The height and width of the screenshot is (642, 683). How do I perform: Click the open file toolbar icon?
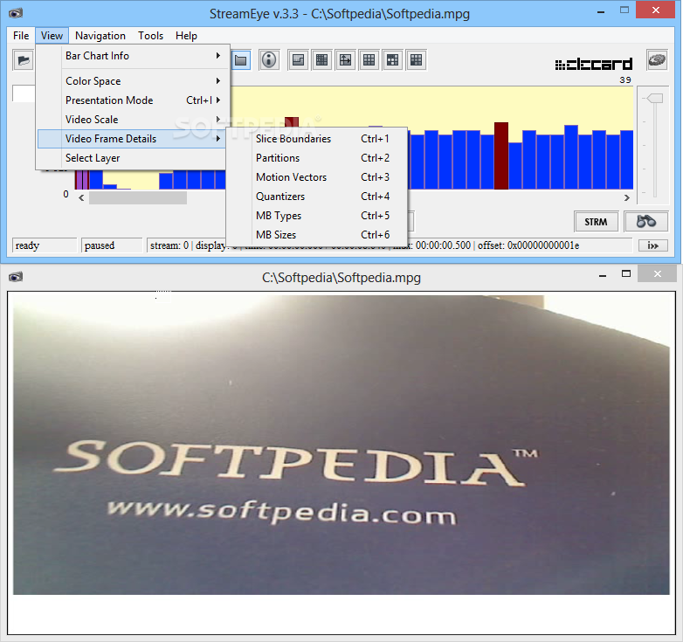[x=23, y=60]
